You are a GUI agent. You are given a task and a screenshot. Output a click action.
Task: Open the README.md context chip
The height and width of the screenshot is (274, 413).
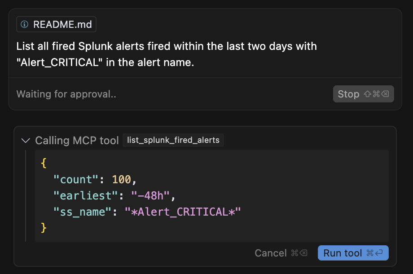click(x=57, y=25)
